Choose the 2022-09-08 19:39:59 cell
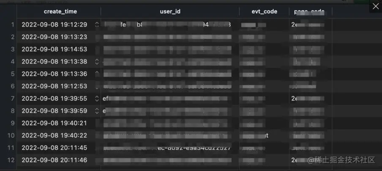This screenshot has width=382, height=171. (x=55, y=111)
